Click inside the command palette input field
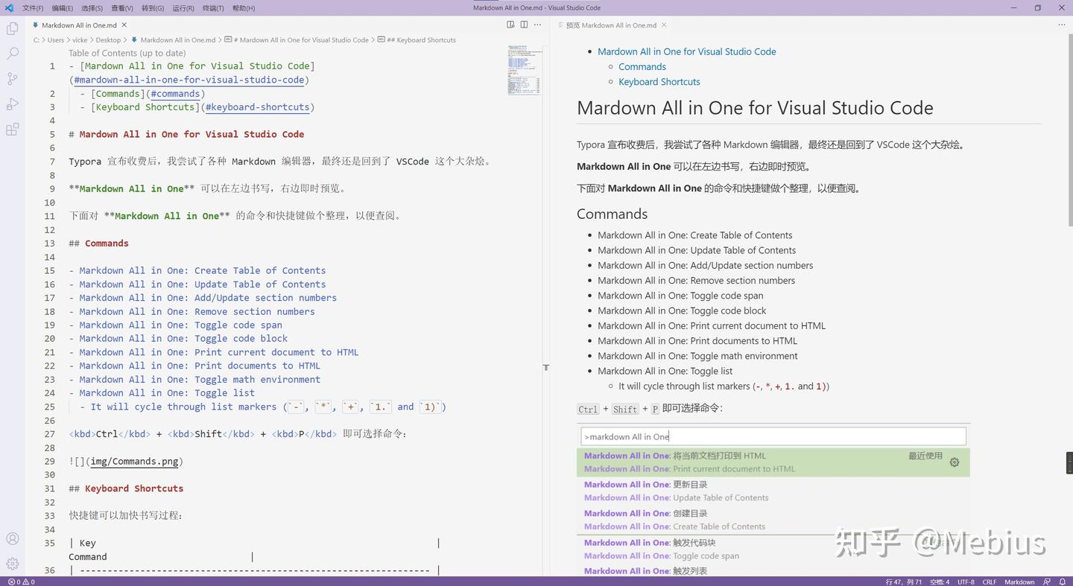This screenshot has height=586, width=1073. point(773,436)
